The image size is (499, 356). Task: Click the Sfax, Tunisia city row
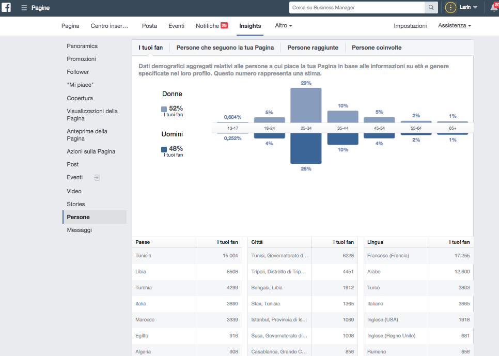point(303,304)
